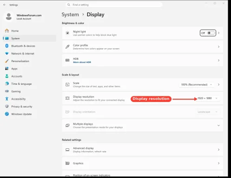Open Night light settings chevron
This screenshot has width=231, height=178.
218,33
